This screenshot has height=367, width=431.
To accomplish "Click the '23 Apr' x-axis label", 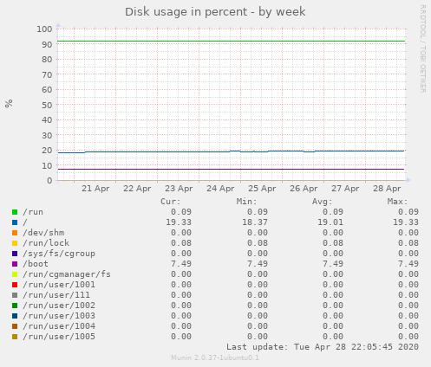I will tap(179, 189).
